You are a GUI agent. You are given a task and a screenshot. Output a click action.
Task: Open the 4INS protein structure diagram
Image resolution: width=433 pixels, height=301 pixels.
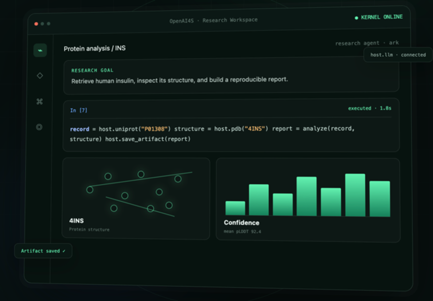tap(139, 194)
